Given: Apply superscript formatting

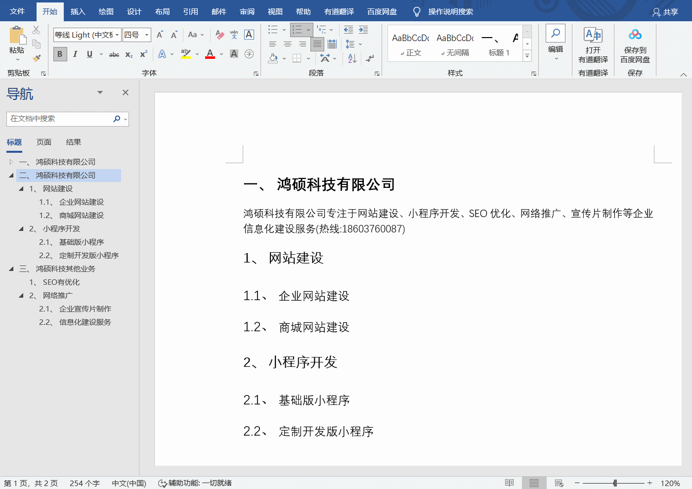Looking at the screenshot, I should 144,54.
